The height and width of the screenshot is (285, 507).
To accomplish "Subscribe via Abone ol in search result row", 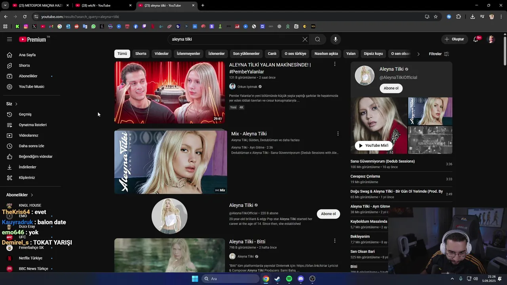I will (328, 214).
